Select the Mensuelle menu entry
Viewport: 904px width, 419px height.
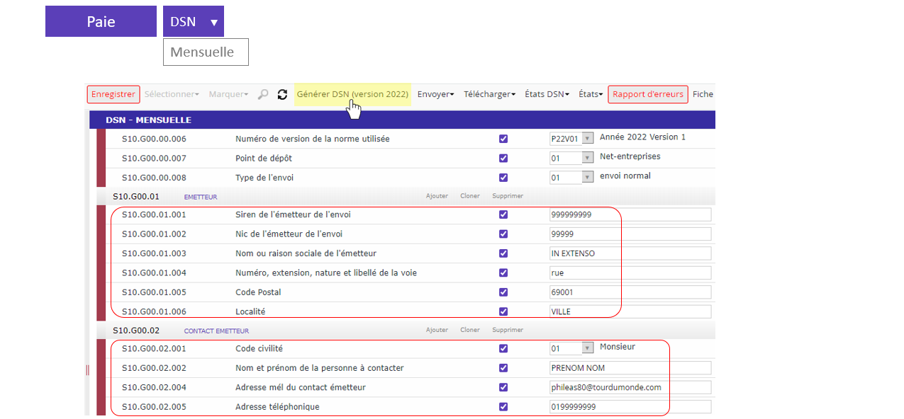(x=206, y=52)
